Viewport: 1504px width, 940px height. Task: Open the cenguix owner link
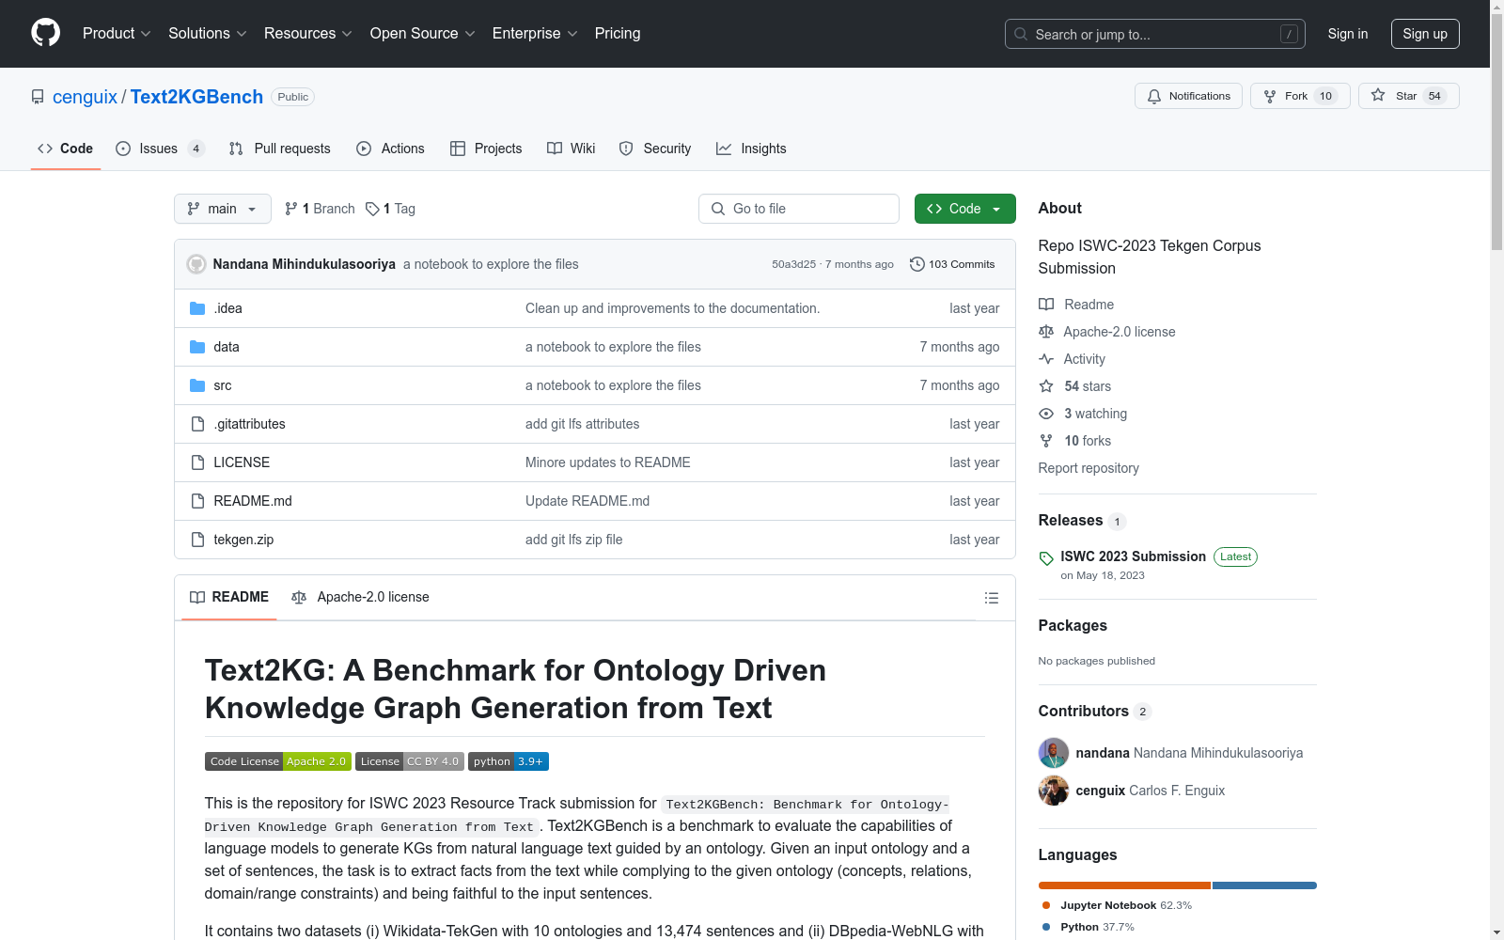pos(85,97)
